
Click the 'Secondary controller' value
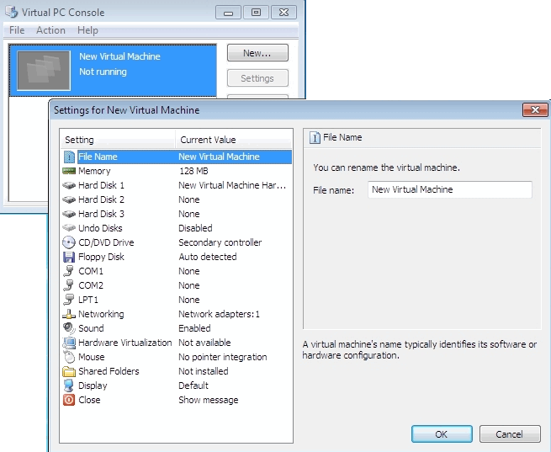click(x=220, y=242)
